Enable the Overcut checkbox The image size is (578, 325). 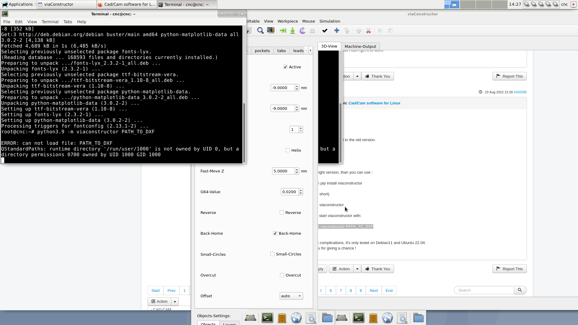click(x=282, y=275)
